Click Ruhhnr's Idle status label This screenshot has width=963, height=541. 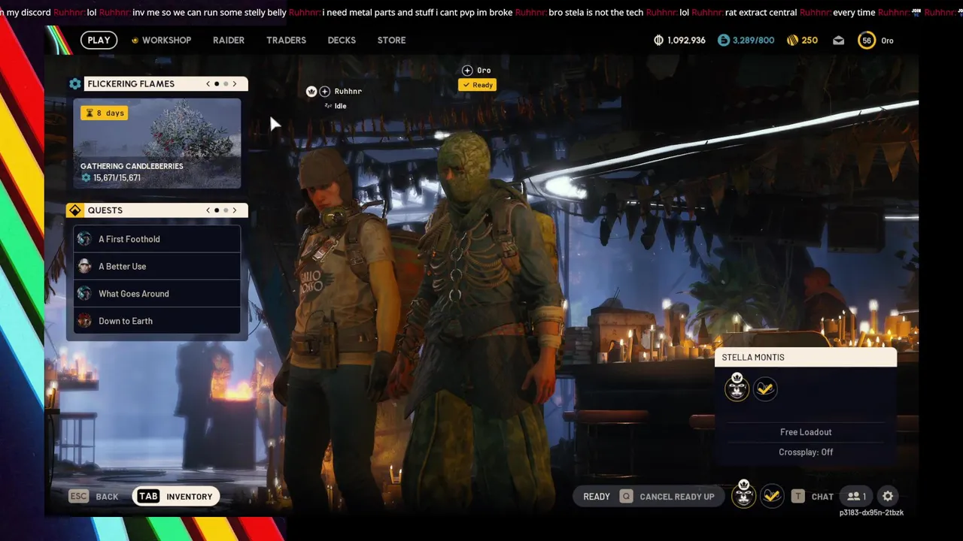[x=336, y=106]
